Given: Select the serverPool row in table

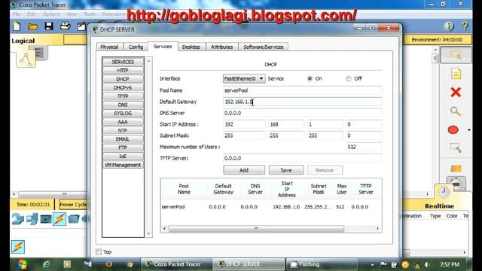Looking at the screenshot, I should click(x=271, y=207).
